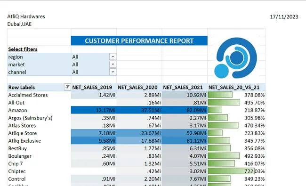This screenshot has height=186, width=306.
Task: Select the market label cell
Action: [39, 65]
